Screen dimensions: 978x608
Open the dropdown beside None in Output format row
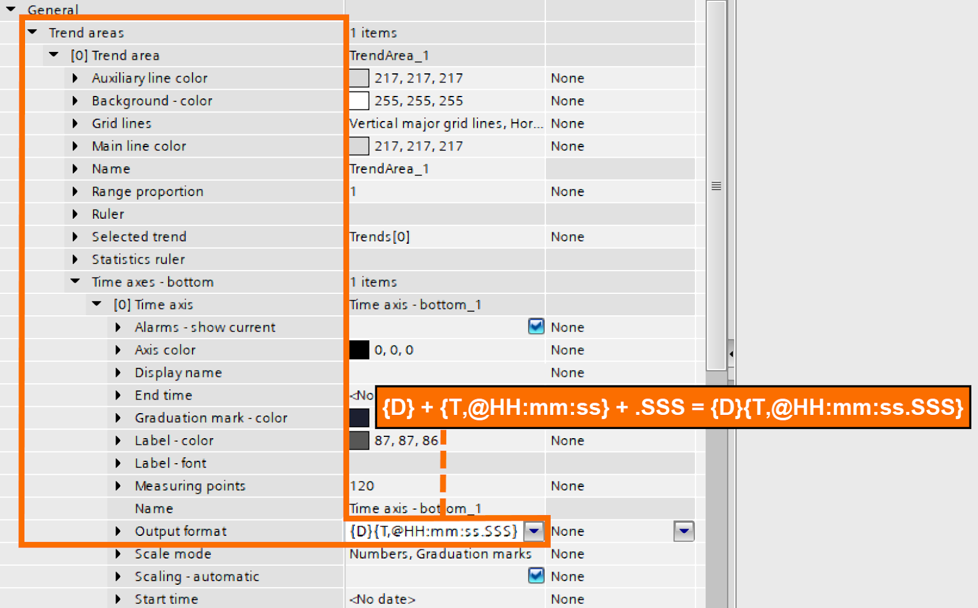[684, 531]
